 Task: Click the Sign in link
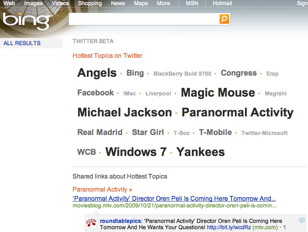302,3
